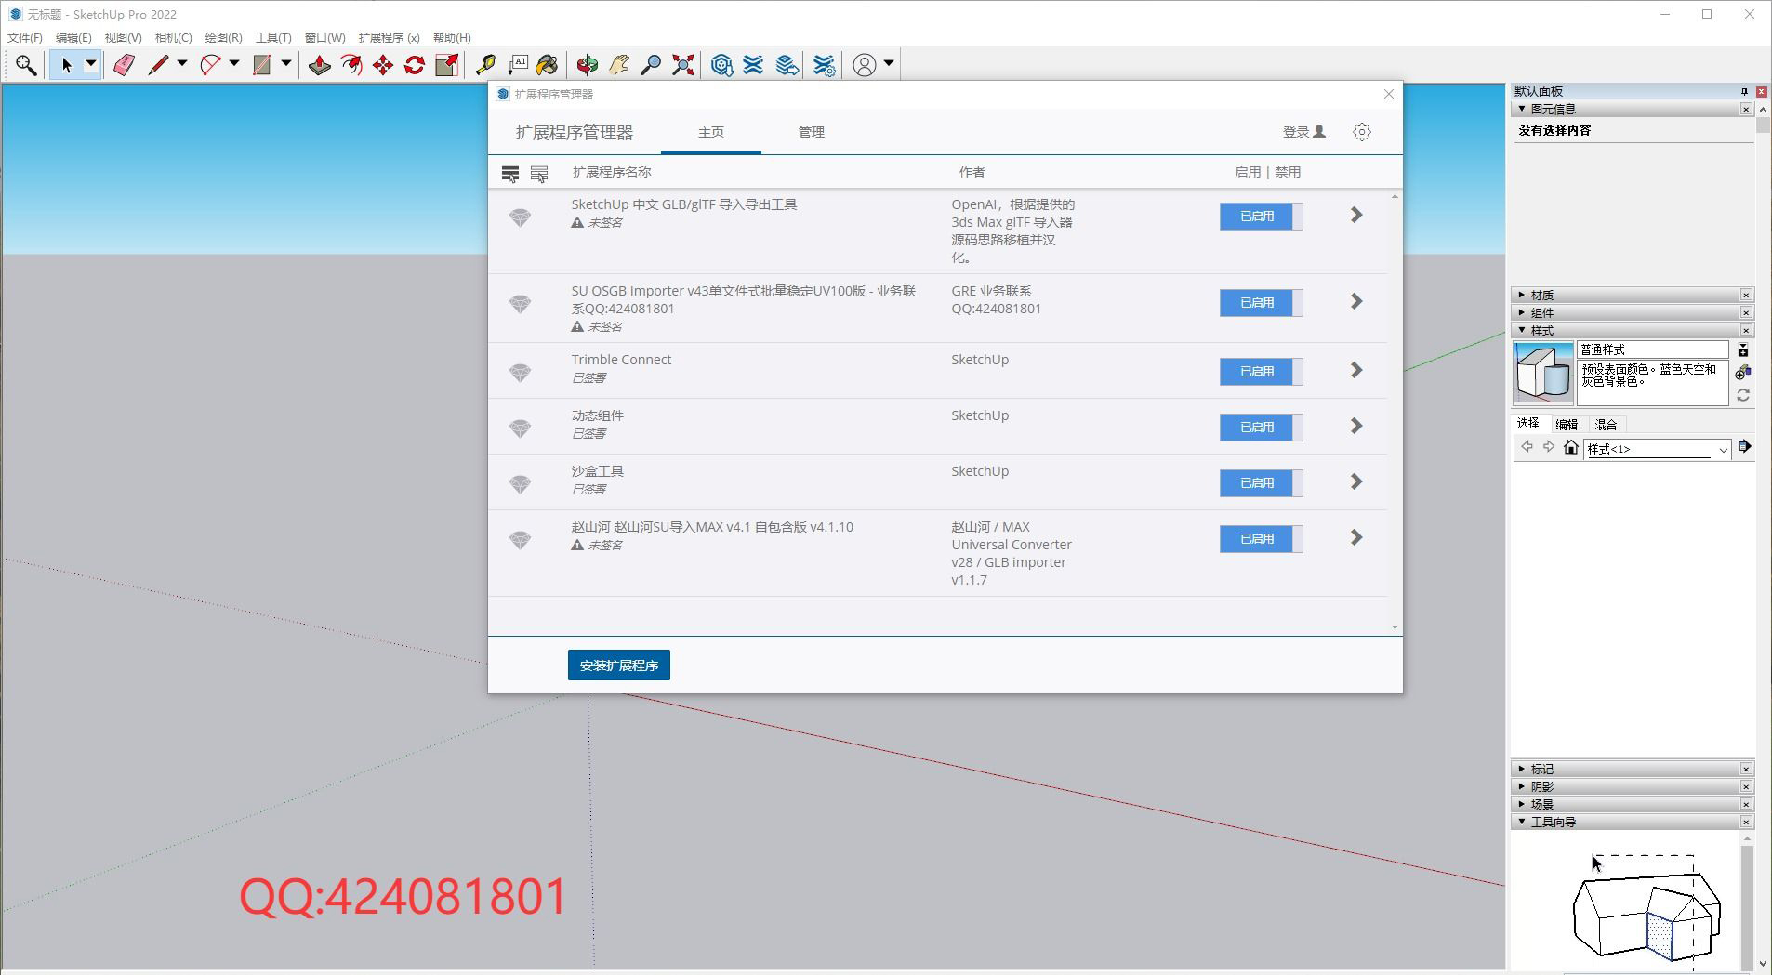The height and width of the screenshot is (975, 1772).
Task: Select the Arc drawing tool
Action: [210, 65]
